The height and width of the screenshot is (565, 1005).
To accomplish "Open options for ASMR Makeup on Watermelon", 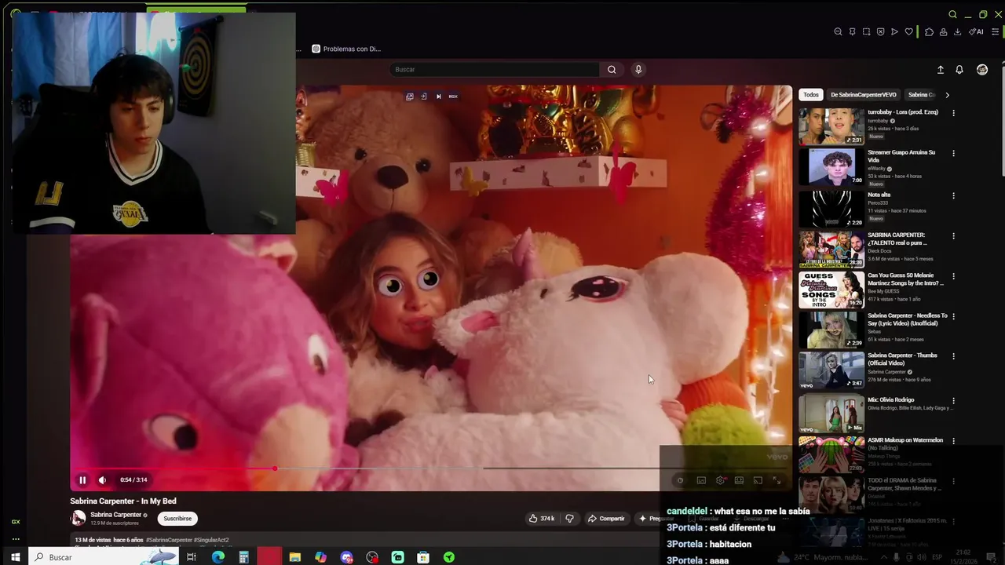I will pos(954,441).
